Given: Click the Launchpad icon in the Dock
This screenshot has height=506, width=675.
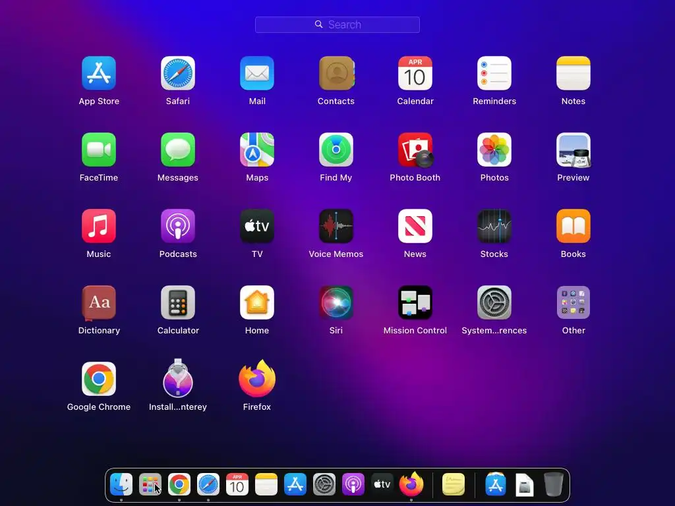Looking at the screenshot, I should pos(150,484).
